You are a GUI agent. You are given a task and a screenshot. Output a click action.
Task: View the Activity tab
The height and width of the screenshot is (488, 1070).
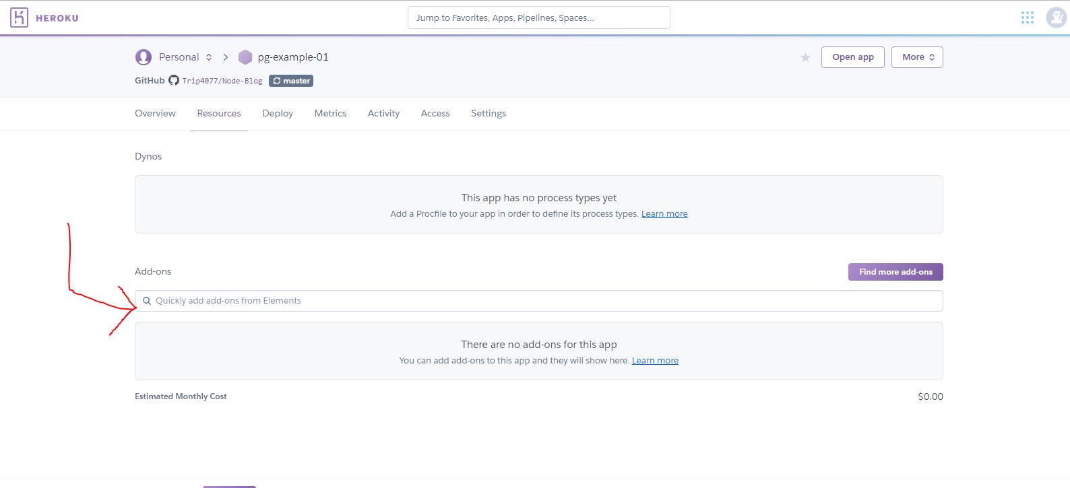pos(383,113)
